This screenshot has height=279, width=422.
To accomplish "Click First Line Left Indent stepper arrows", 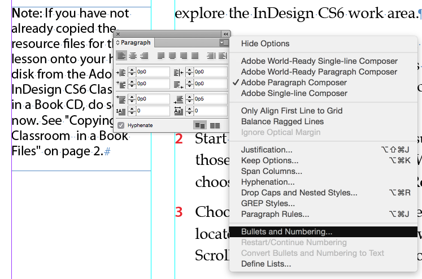I will (132, 84).
